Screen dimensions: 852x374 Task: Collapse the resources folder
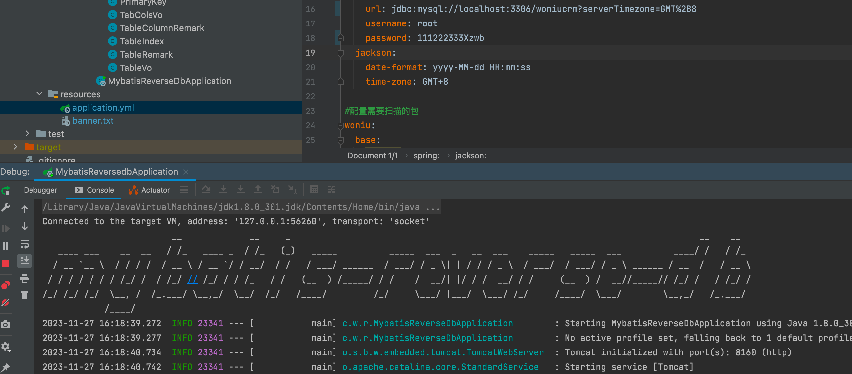pos(39,94)
